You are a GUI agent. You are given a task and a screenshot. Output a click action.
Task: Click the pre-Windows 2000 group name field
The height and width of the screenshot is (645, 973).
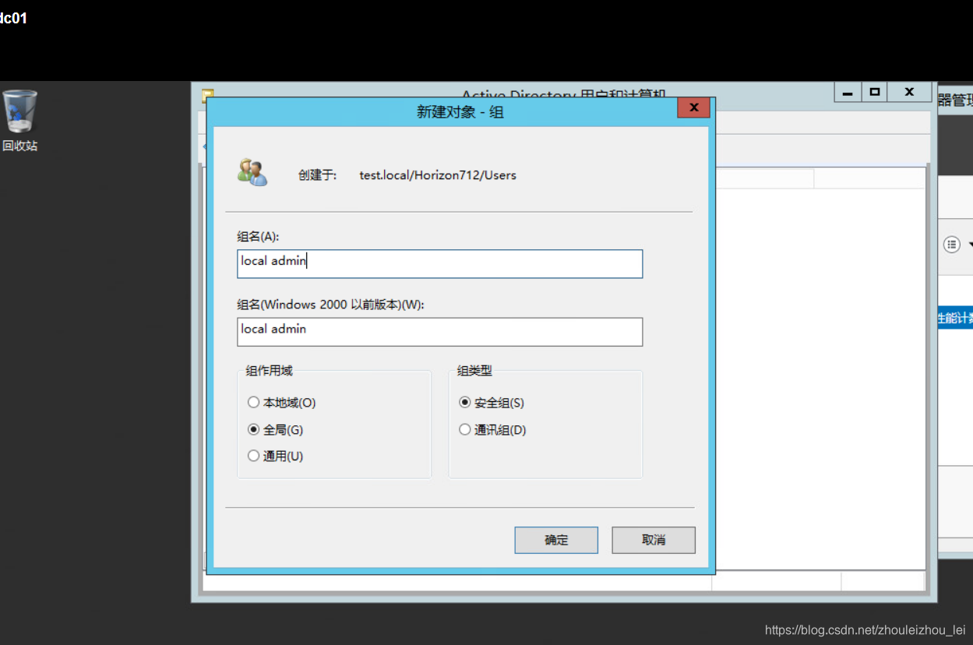[x=439, y=331]
